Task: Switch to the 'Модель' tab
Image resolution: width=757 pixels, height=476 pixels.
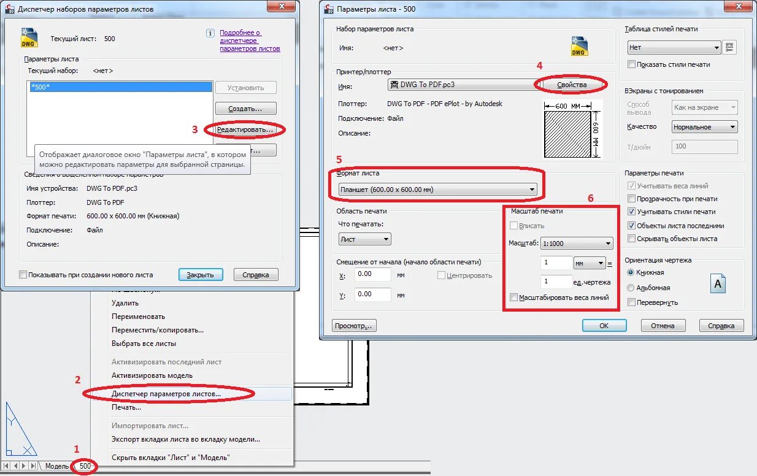Action: [57, 466]
